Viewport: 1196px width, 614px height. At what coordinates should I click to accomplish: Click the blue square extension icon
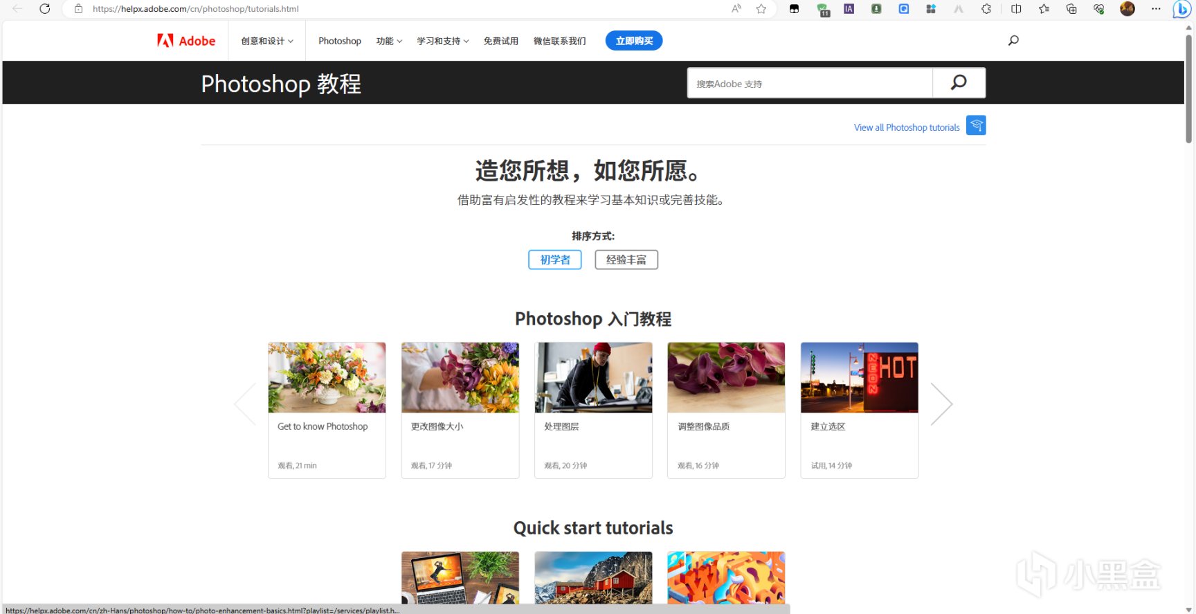[x=904, y=9]
